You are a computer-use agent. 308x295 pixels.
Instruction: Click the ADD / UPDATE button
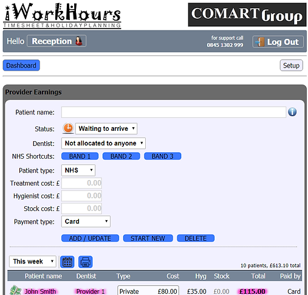90,238
